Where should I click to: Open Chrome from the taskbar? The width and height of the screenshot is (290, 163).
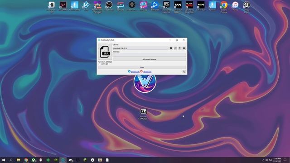click(x=26, y=160)
